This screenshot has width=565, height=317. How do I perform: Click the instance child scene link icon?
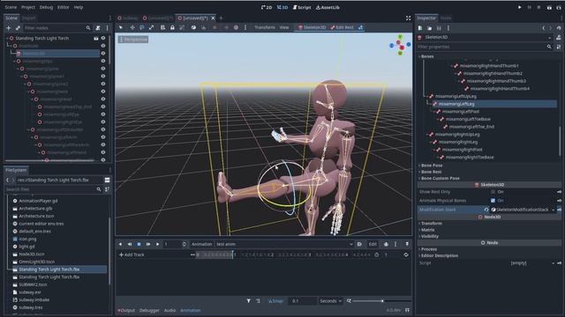18,28
